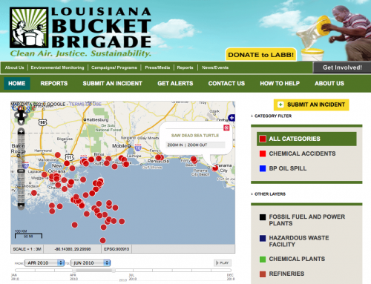Open the About Us main nav tab
The width and height of the screenshot is (371, 284).
tap(329, 84)
